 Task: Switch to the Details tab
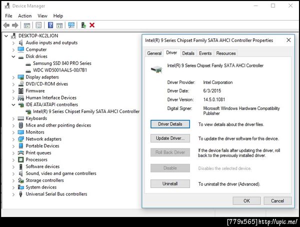tap(188, 53)
